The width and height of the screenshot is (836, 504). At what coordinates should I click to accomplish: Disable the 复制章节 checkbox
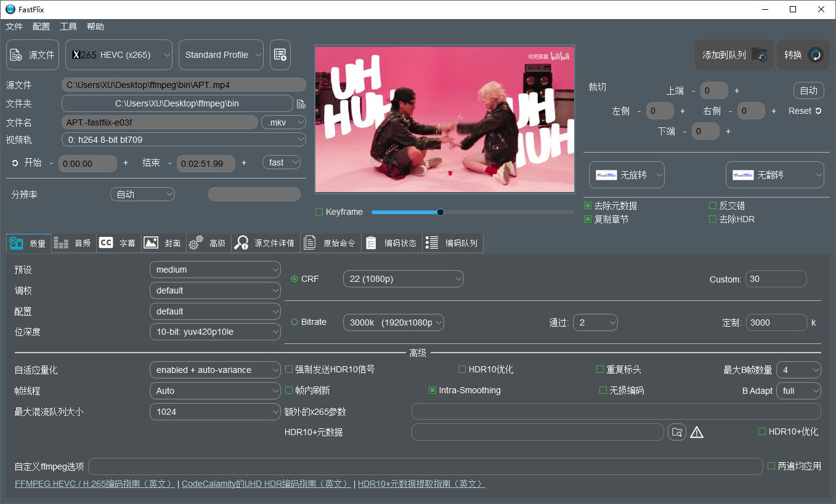[586, 218]
